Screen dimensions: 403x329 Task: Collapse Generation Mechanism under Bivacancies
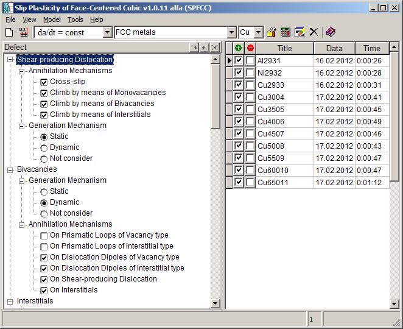[x=21, y=181]
